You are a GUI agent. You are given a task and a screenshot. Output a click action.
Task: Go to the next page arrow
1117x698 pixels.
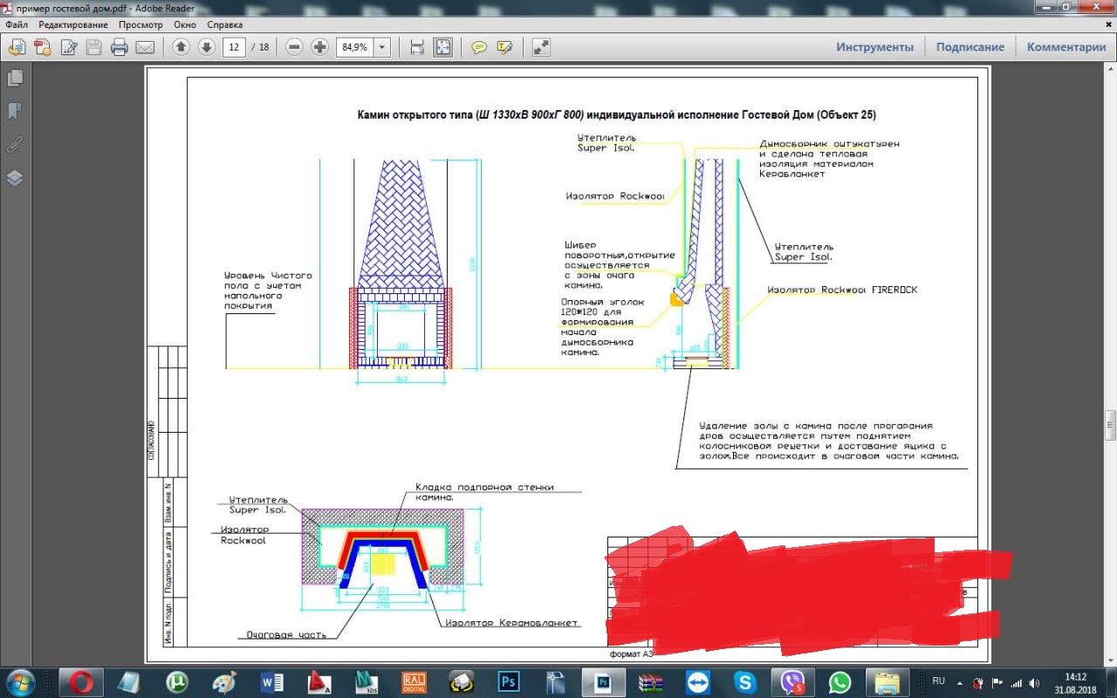(x=207, y=47)
